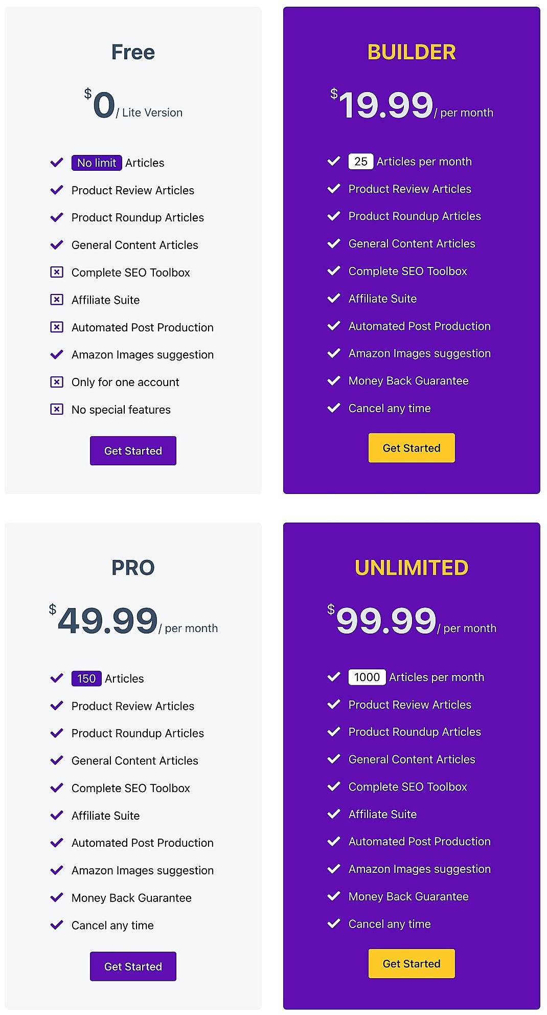
Task: Click the 150 Articles badge in PRO
Action: (x=86, y=679)
